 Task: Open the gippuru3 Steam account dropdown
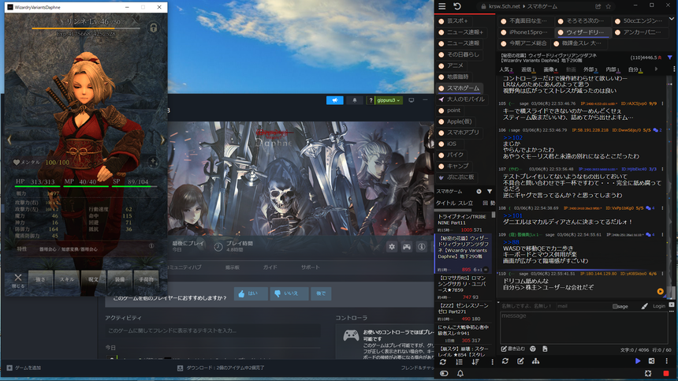[x=389, y=100]
